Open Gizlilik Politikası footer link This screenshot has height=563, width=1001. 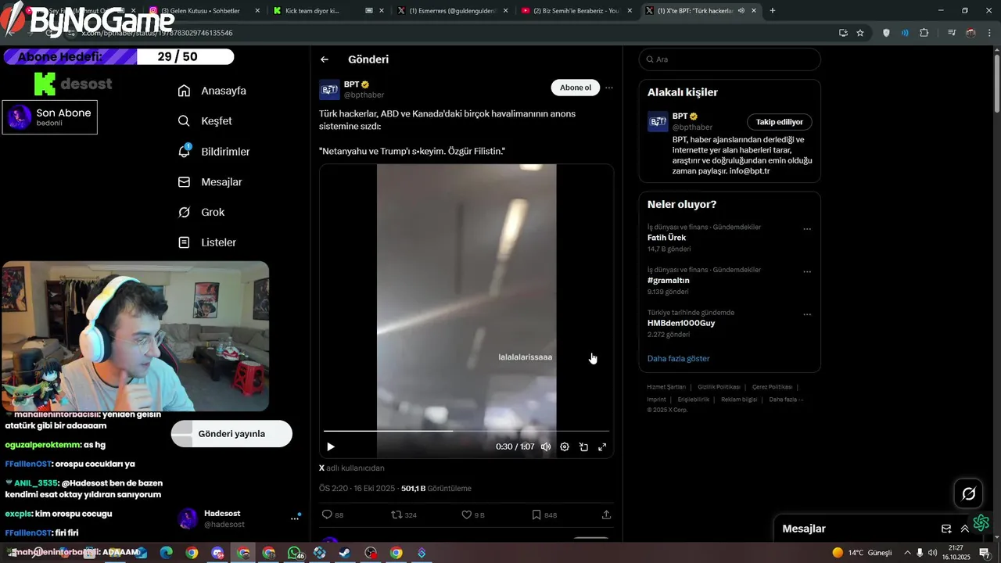[719, 387]
